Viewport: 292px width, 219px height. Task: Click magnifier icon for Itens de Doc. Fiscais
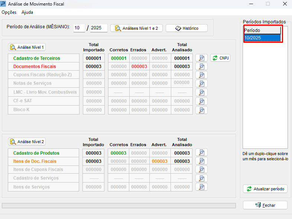tap(201, 161)
